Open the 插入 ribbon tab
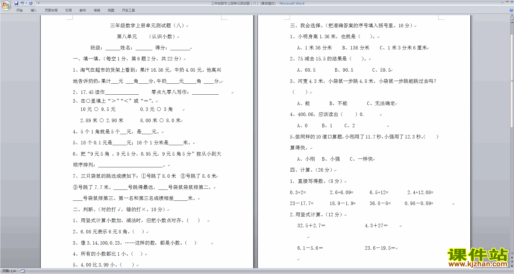514x274 pixels. click(x=33, y=10)
